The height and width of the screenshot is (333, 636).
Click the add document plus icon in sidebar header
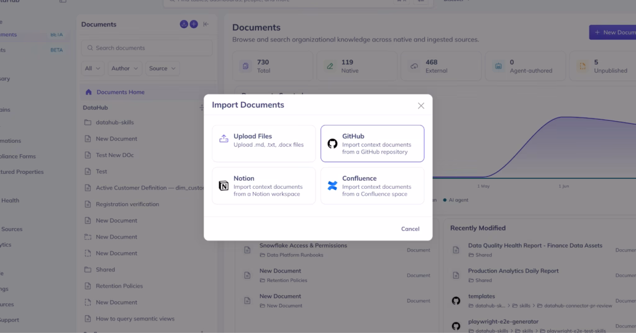tap(194, 24)
